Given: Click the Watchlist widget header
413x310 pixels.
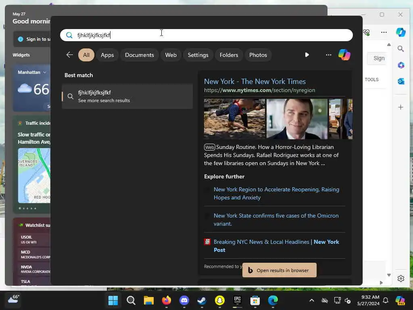Looking at the screenshot, I should [x=34, y=225].
